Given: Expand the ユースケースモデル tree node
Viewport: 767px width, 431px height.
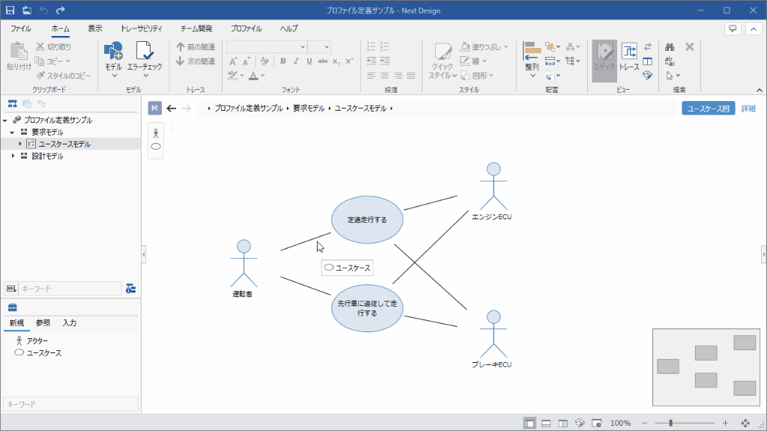Looking at the screenshot, I should point(20,144).
